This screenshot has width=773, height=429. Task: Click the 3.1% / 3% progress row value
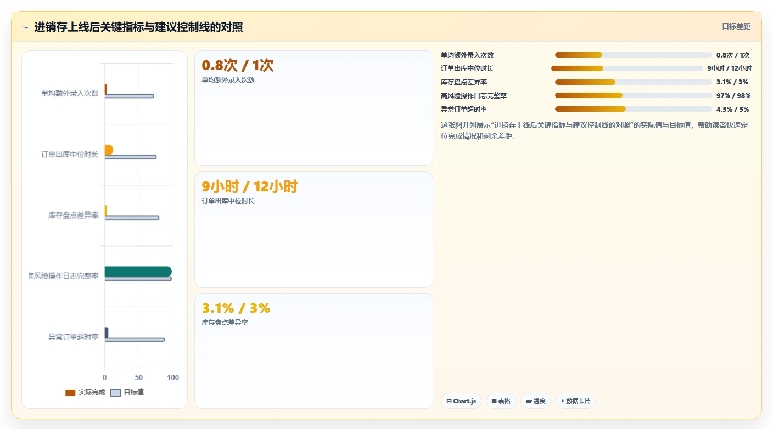point(732,82)
